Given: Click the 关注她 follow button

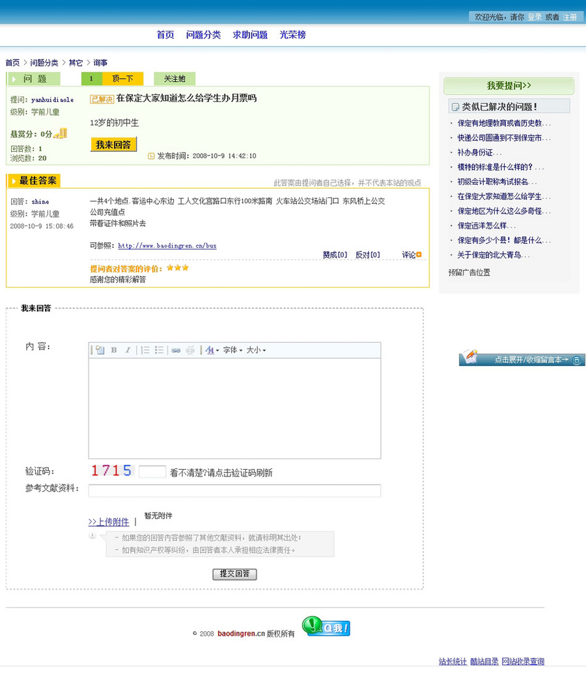Looking at the screenshot, I should click(174, 79).
